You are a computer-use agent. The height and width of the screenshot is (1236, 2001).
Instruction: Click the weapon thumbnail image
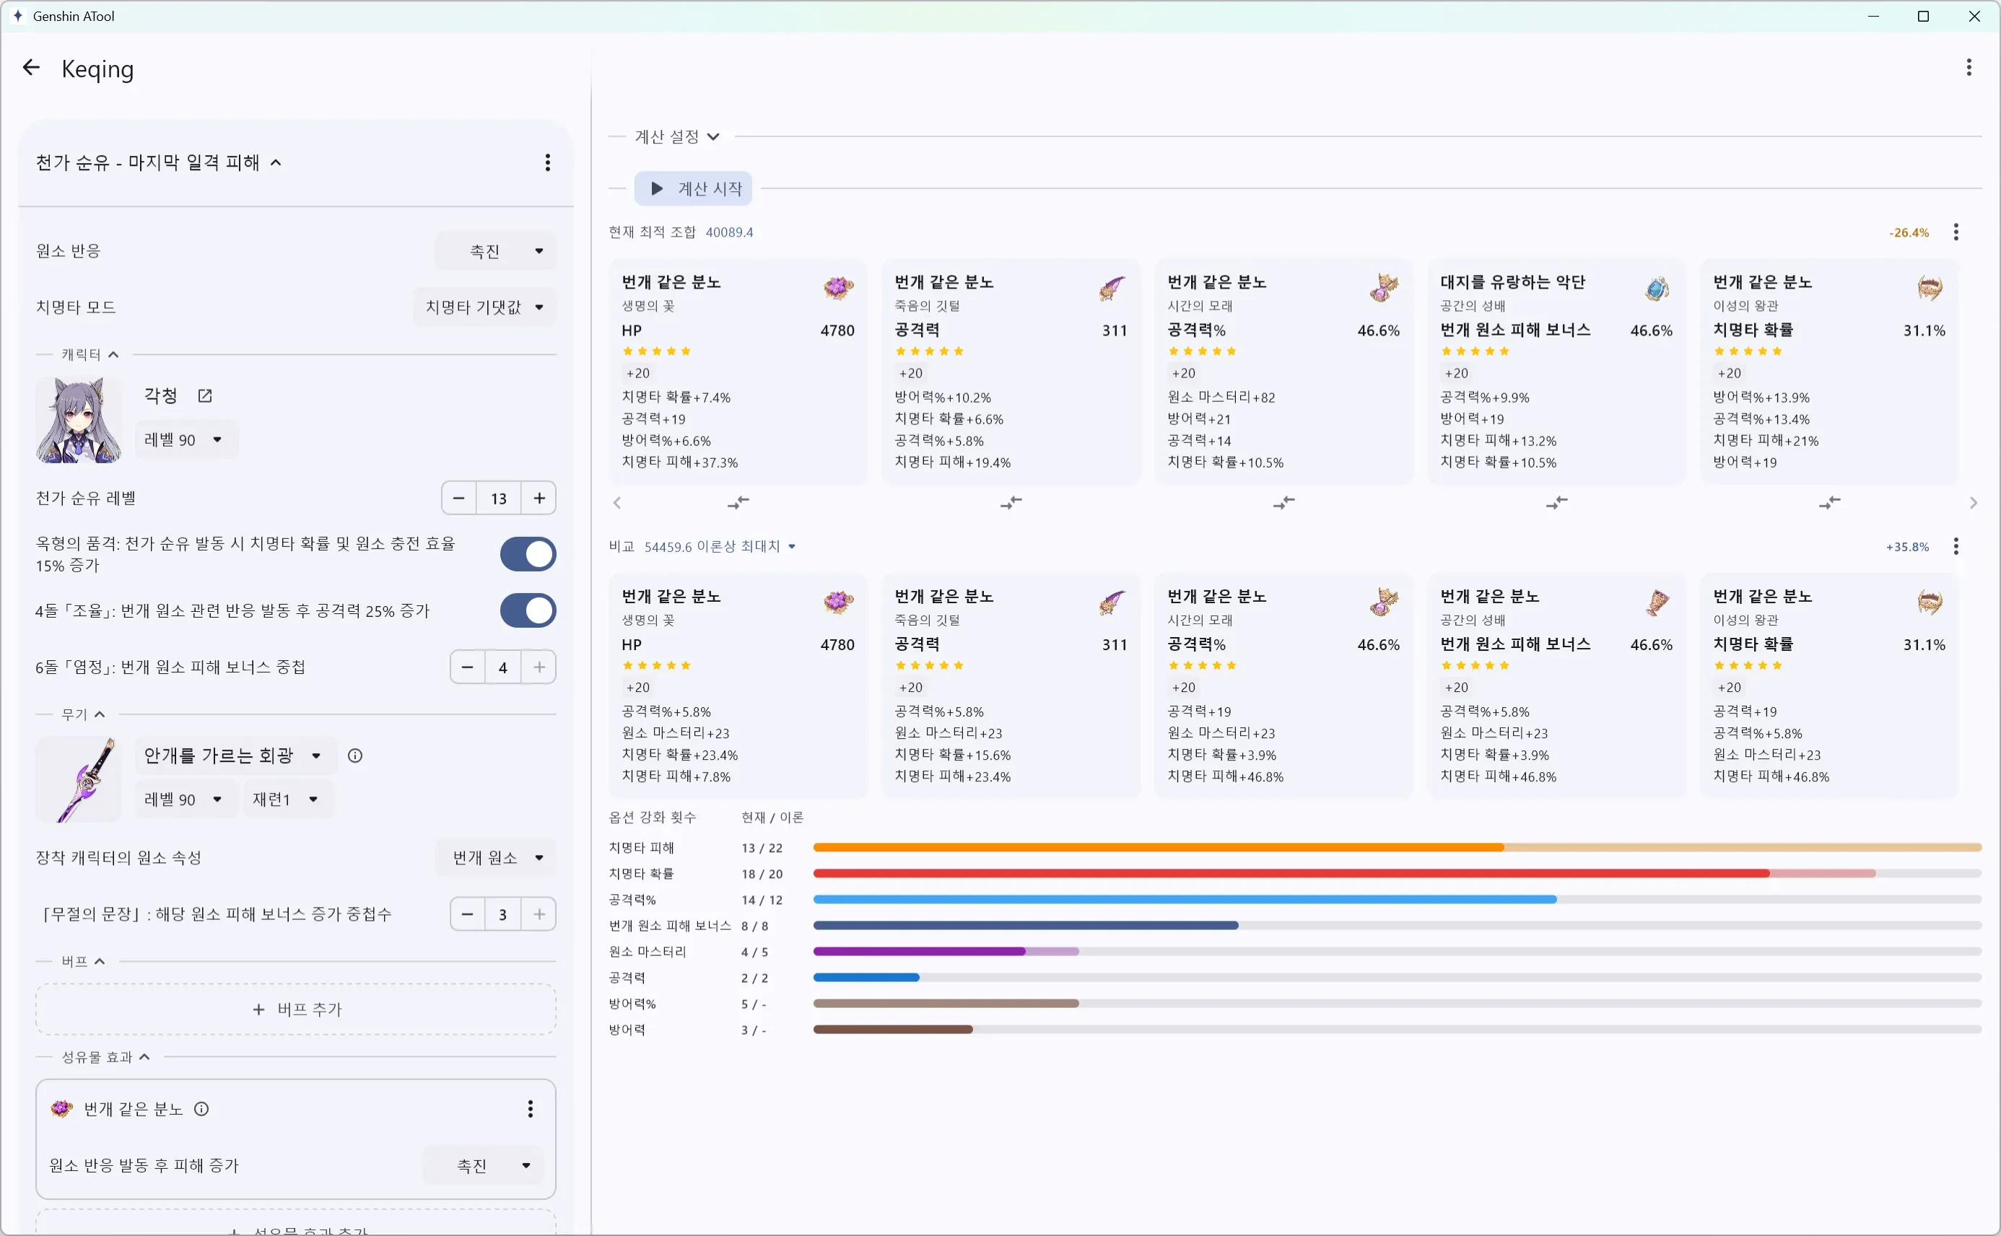point(79,779)
